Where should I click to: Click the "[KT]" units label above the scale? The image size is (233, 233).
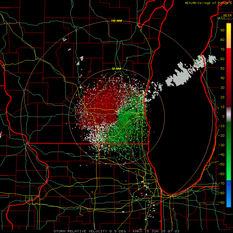(221, 18)
